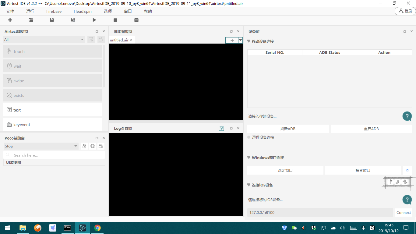Click the 重启ADB button

pos(372,129)
